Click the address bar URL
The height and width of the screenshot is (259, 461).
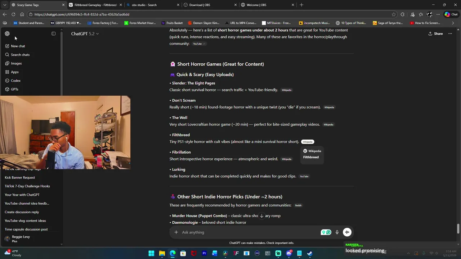[82, 14]
